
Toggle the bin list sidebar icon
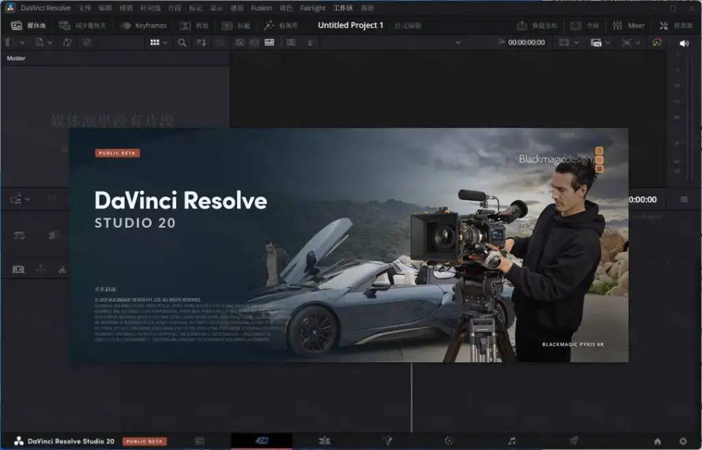click(10, 42)
